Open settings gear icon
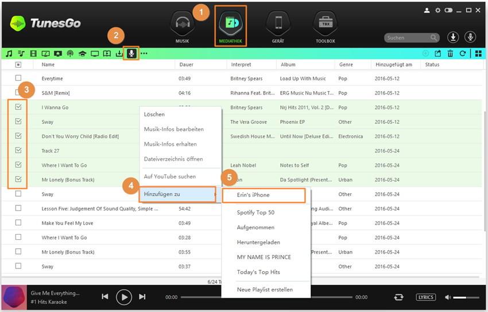The height and width of the screenshot is (312, 488). click(x=437, y=10)
